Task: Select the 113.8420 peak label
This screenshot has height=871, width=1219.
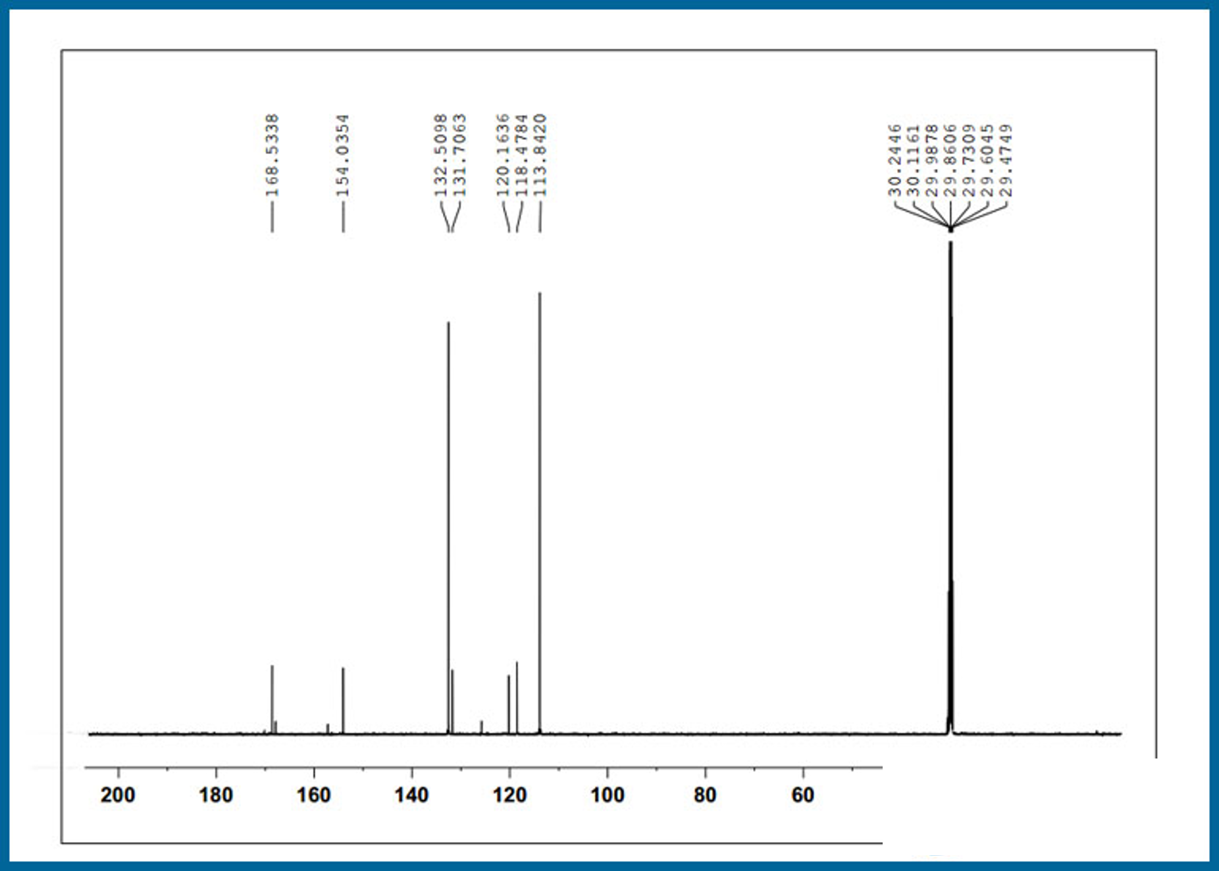Action: pyautogui.click(x=540, y=155)
